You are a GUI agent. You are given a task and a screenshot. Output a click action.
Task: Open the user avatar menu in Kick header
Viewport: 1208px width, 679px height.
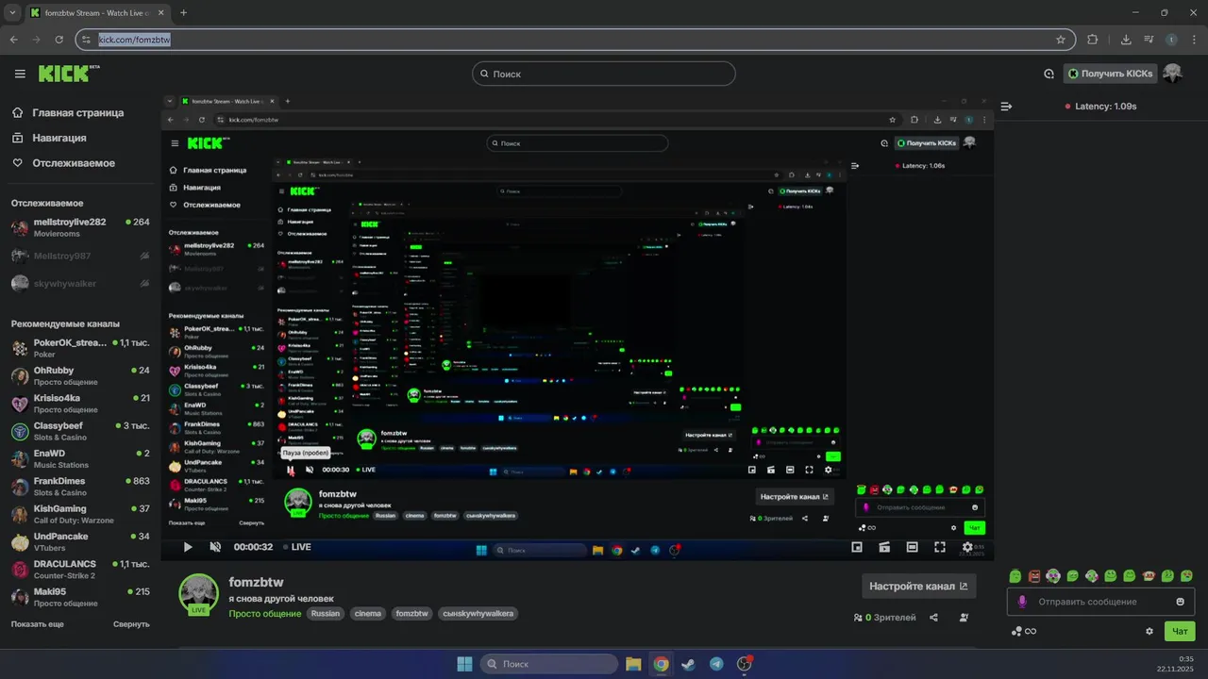(x=1172, y=74)
